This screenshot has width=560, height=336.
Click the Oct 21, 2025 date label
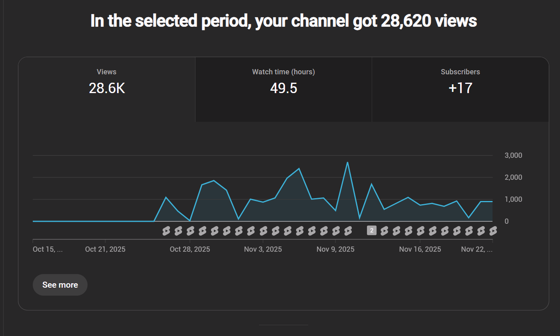[x=105, y=249]
